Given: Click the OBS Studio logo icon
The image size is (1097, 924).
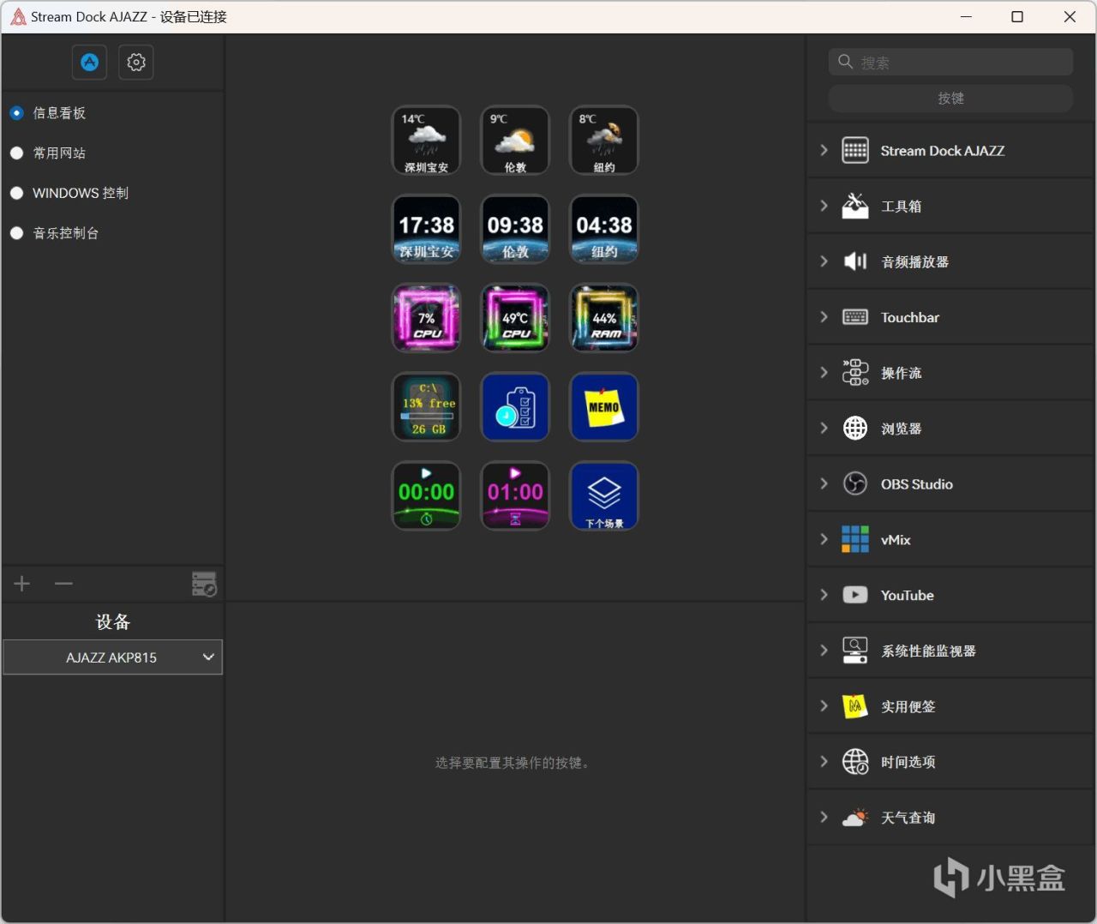Looking at the screenshot, I should click(x=855, y=483).
